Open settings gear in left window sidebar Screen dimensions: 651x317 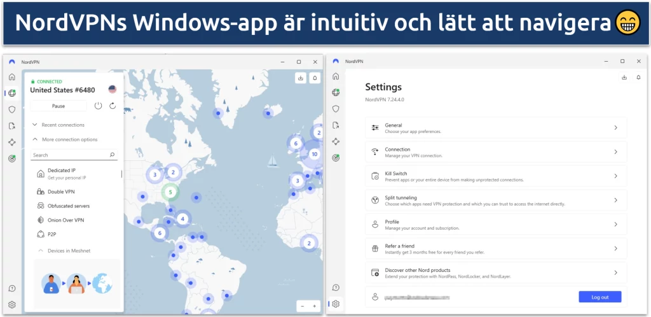(12, 304)
